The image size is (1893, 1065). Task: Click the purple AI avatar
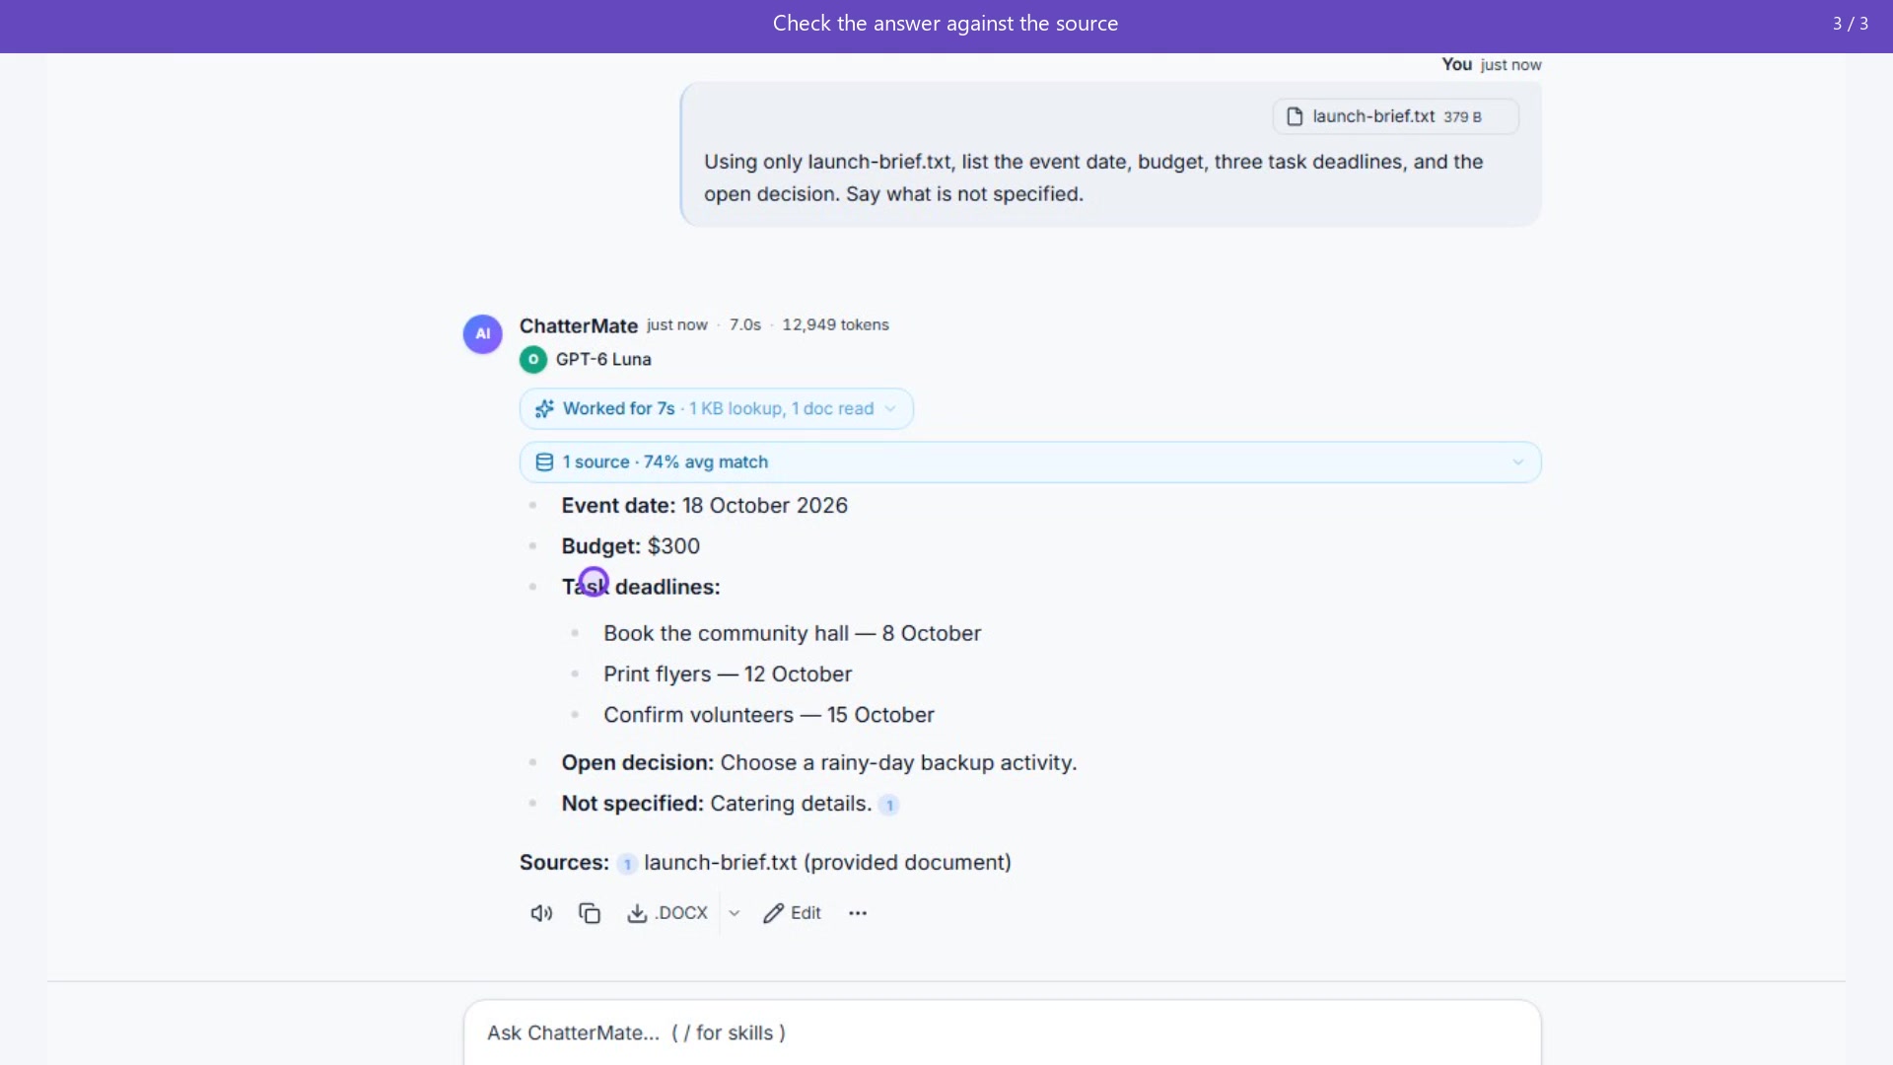click(483, 333)
